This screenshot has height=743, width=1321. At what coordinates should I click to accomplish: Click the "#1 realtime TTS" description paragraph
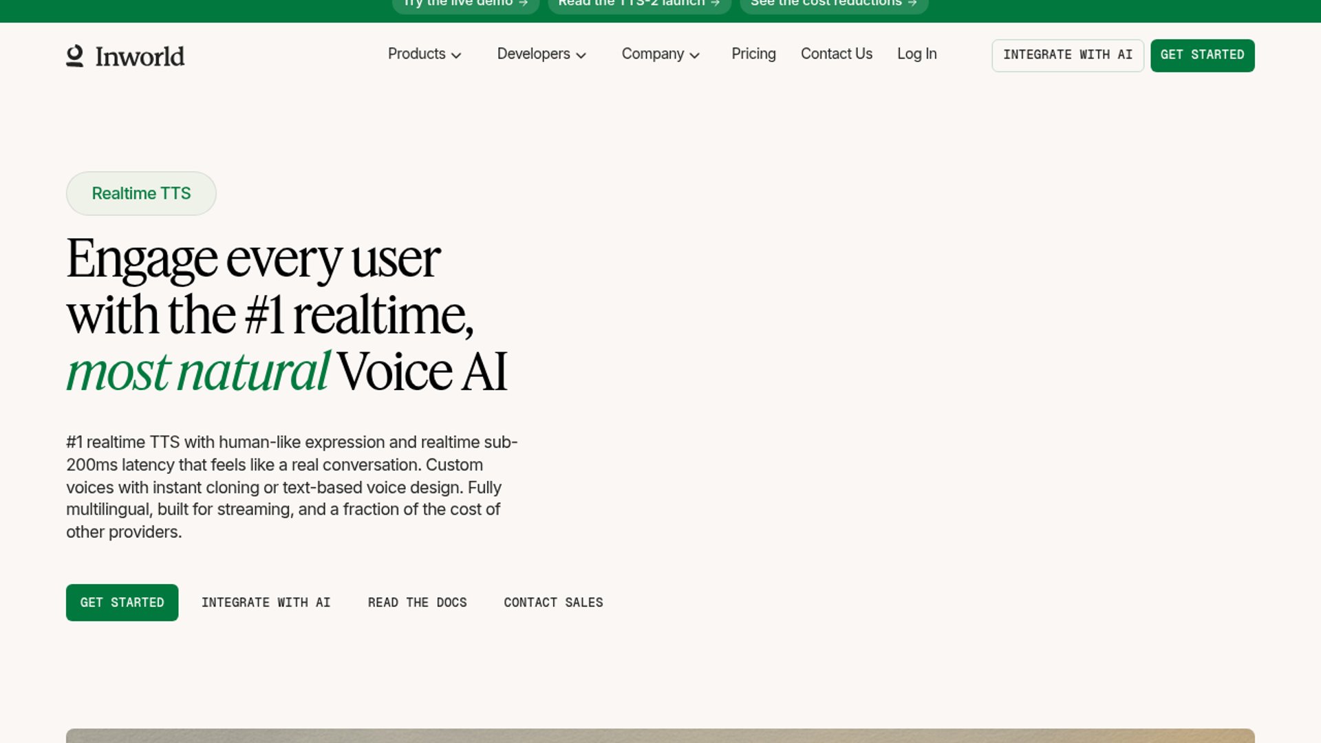[x=292, y=487]
